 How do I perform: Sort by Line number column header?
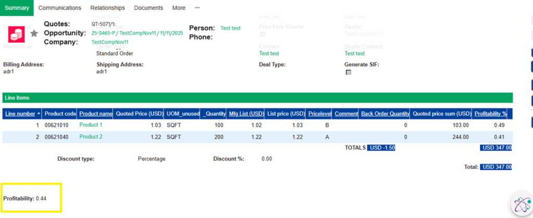(21, 114)
